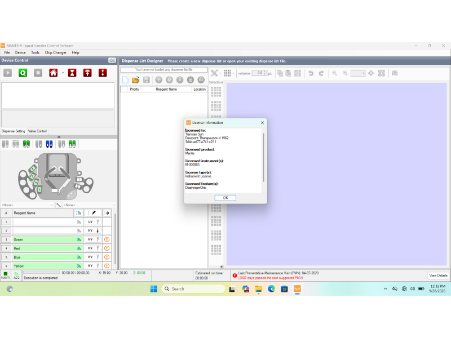Click the blue droplet chip pair icon
The height and width of the screenshot is (338, 451).
(49, 144)
